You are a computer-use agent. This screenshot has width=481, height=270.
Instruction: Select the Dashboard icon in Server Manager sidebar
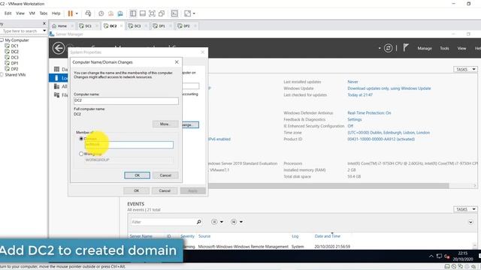tap(56, 69)
